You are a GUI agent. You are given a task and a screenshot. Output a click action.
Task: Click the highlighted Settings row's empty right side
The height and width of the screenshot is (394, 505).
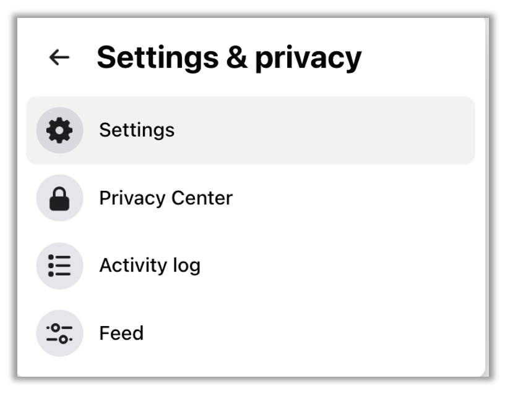(x=354, y=130)
